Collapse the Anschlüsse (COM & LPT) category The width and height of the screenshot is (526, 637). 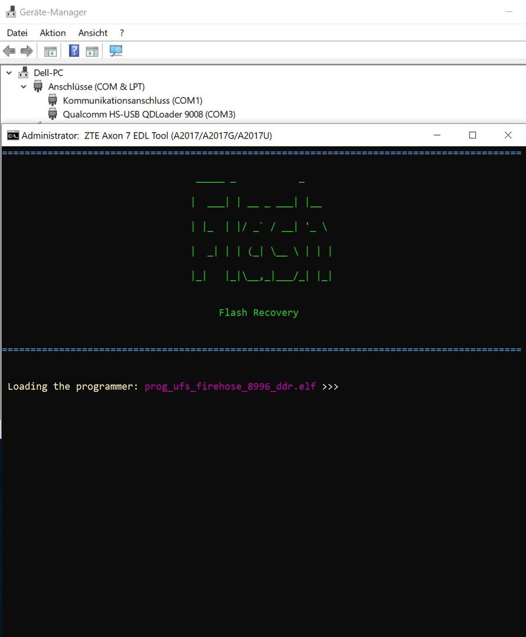(24, 87)
